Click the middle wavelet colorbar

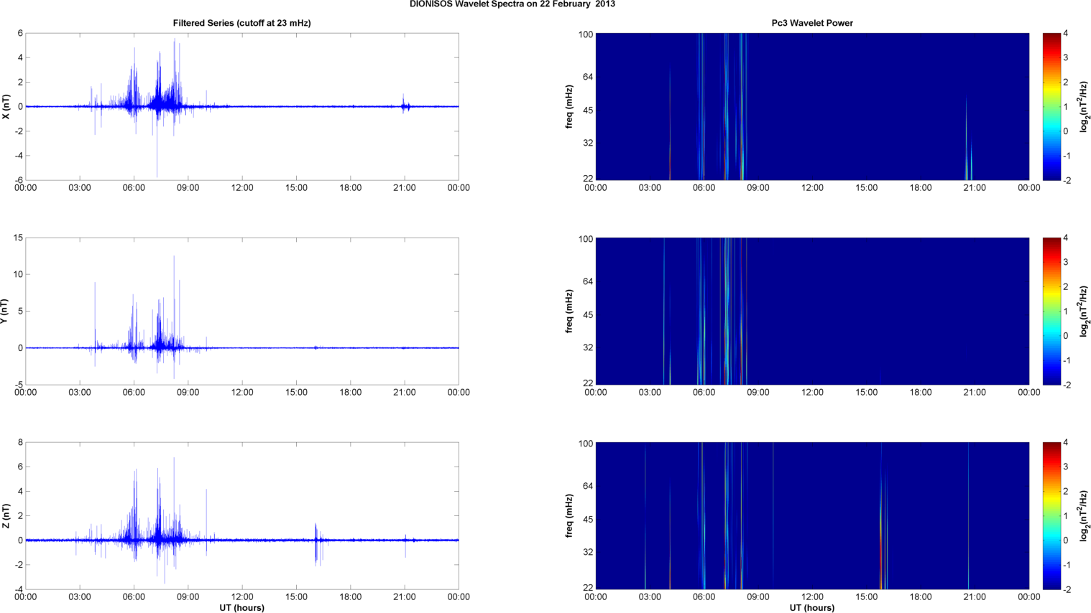pos(1051,312)
